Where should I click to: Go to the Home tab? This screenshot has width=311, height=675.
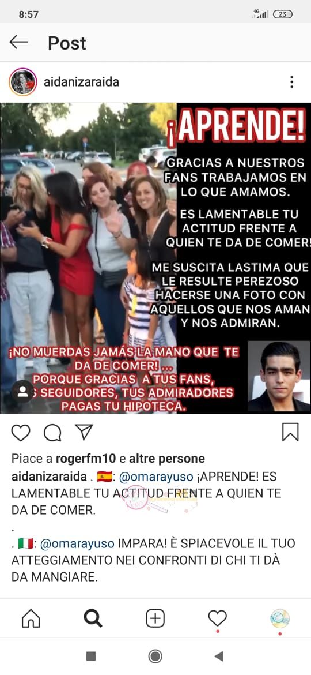click(x=31, y=618)
